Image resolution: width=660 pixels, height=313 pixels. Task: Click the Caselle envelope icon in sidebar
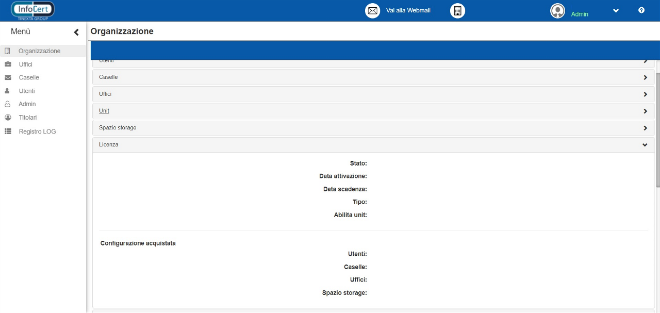pyautogui.click(x=8, y=78)
